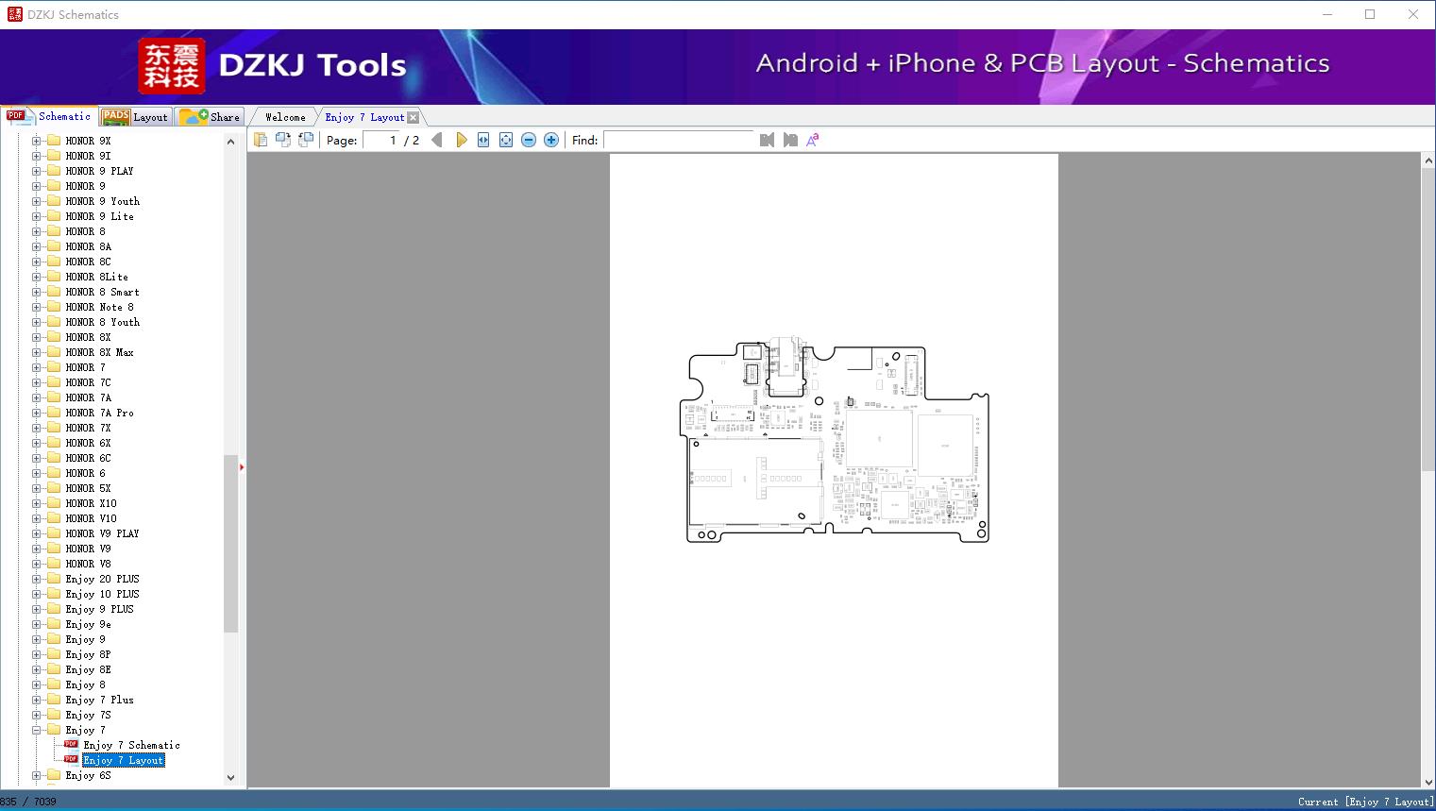Collapse the Enjoy 7 folder
The width and height of the screenshot is (1436, 811).
(37, 730)
